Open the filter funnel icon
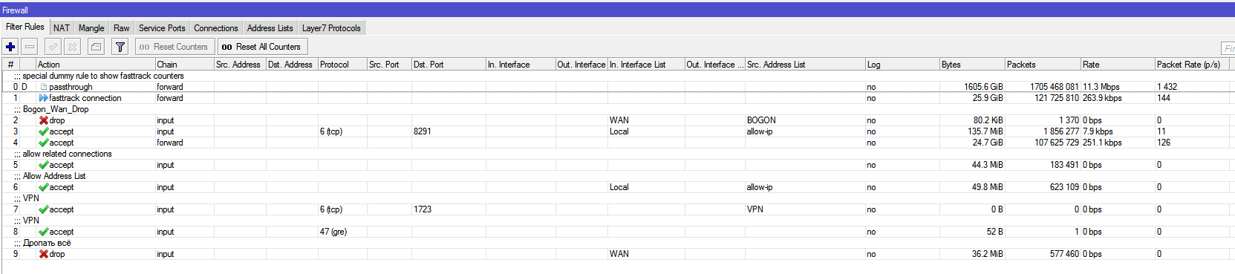 pos(120,47)
